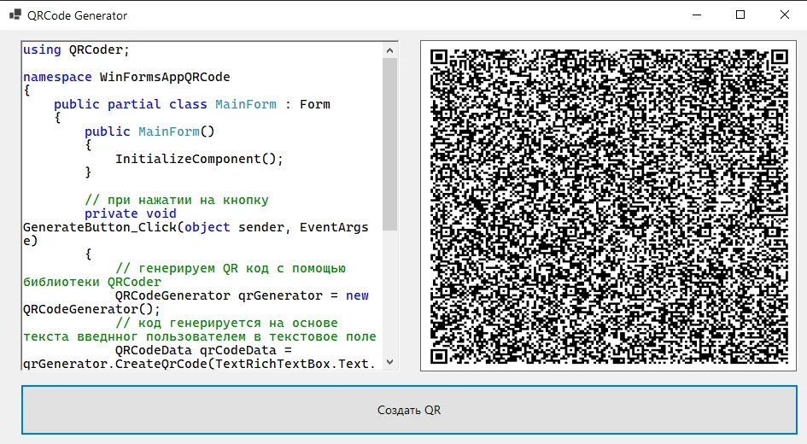
Task: Click the comment '// при нажатии на кнопку'
Action: (177, 200)
